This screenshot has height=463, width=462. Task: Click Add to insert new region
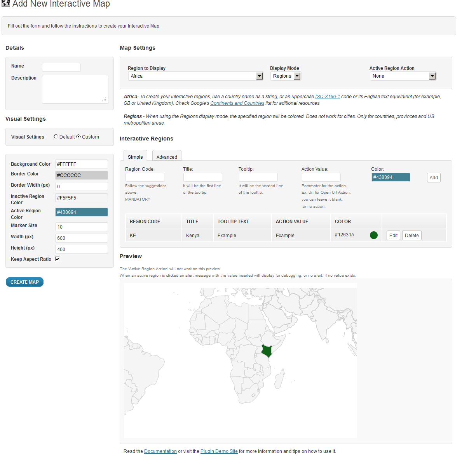434,178
